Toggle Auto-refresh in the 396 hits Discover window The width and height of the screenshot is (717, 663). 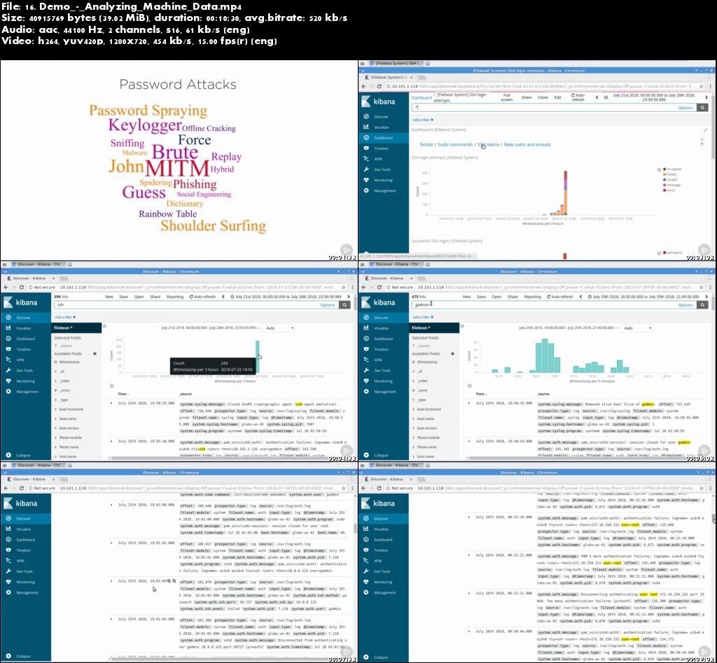tap(202, 297)
